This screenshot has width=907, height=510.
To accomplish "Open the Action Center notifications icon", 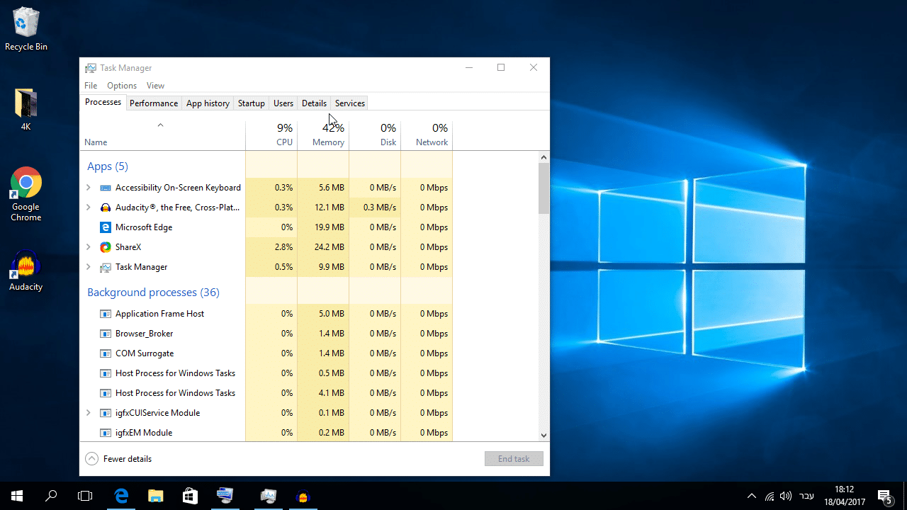I will pos(884,496).
